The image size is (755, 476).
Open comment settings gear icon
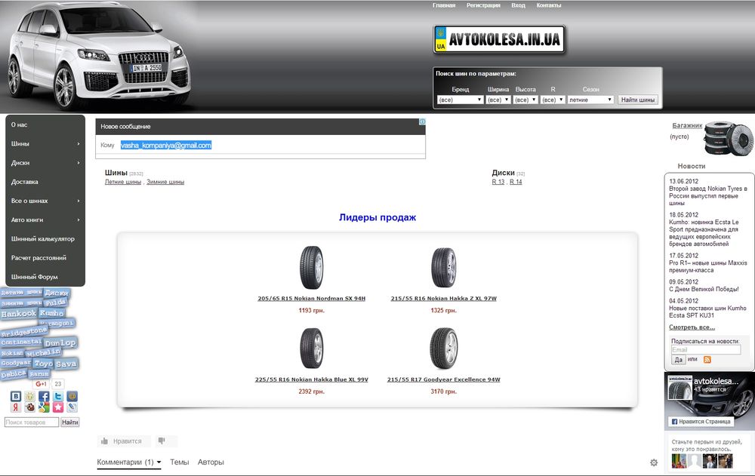pyautogui.click(x=653, y=462)
